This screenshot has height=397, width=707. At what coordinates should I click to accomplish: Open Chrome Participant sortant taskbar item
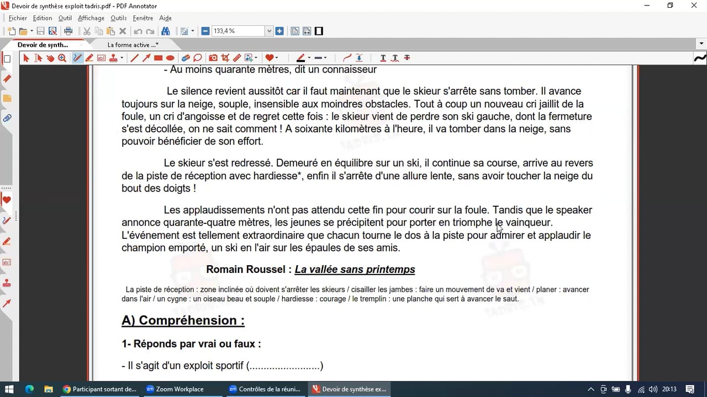point(99,389)
